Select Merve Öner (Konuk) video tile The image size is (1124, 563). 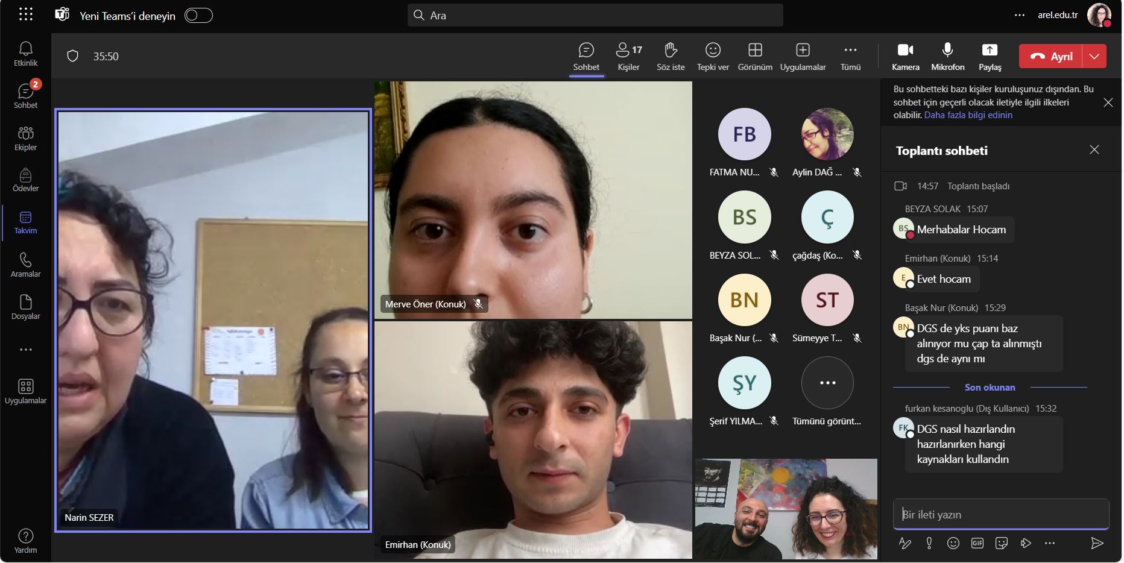(x=533, y=200)
